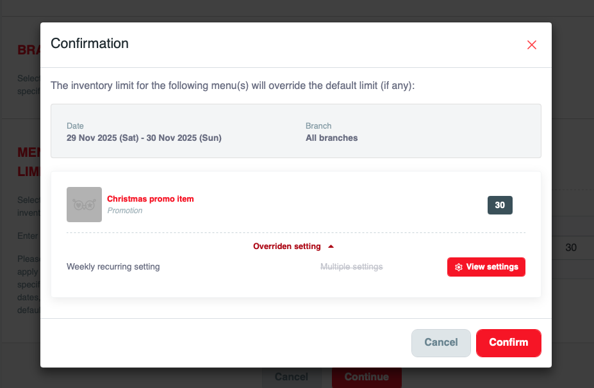The width and height of the screenshot is (594, 388).
Task: Click the inventory limit override notice text
Action: [233, 85]
